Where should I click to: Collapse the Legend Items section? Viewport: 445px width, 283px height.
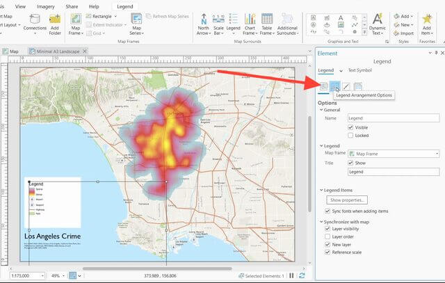(x=321, y=191)
